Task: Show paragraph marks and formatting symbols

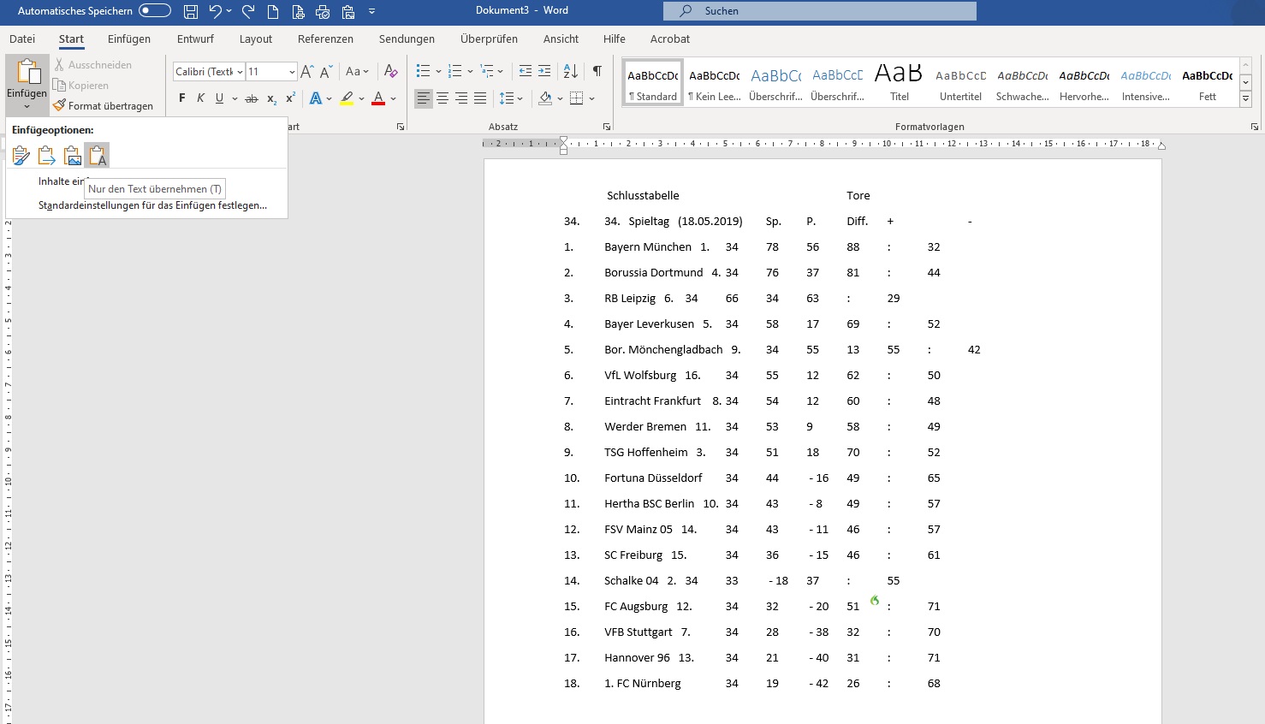Action: click(597, 72)
